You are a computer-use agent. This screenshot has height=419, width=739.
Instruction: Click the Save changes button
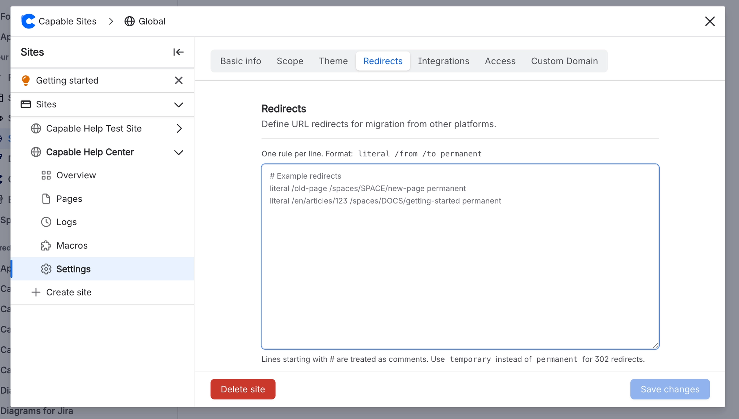pyautogui.click(x=670, y=389)
